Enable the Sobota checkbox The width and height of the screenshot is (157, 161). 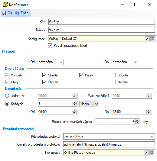[x=114, y=75]
